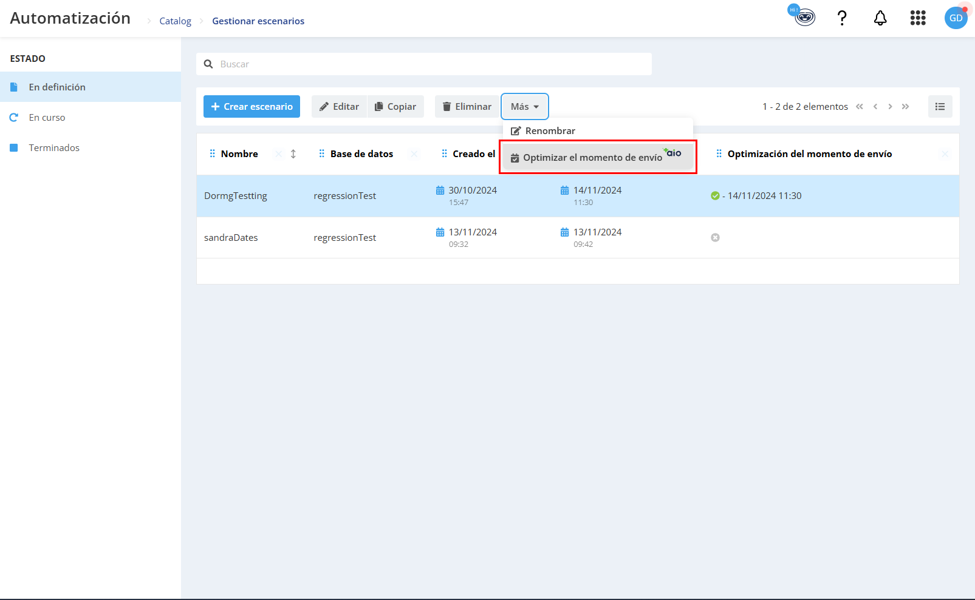The width and height of the screenshot is (975, 600).
Task: Go to the previous page of results
Action: [875, 107]
